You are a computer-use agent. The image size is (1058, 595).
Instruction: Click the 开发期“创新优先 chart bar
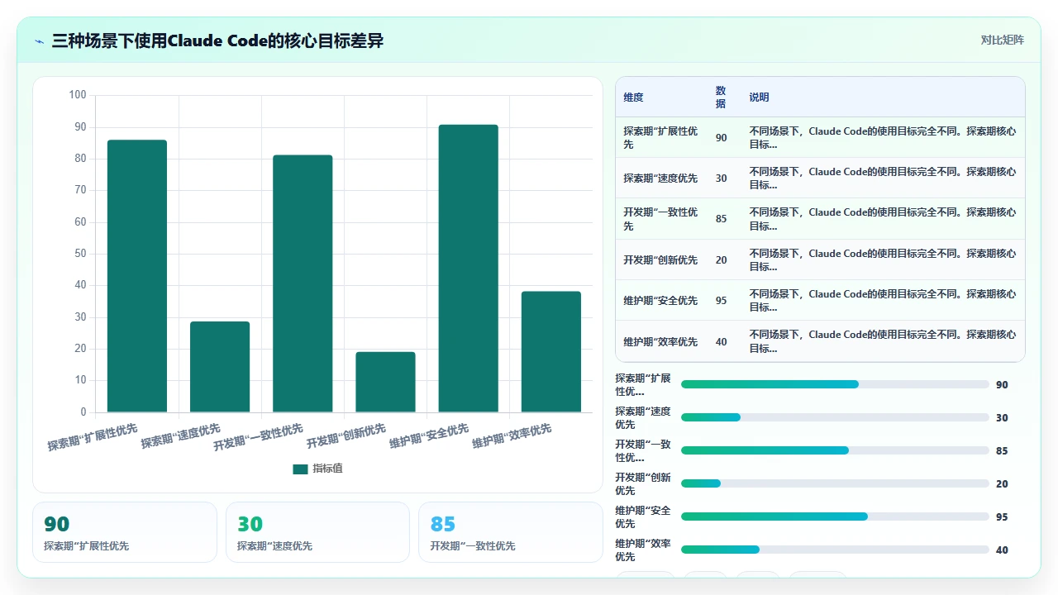coord(385,382)
